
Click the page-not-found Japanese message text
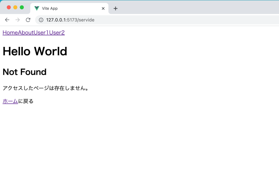45,88
